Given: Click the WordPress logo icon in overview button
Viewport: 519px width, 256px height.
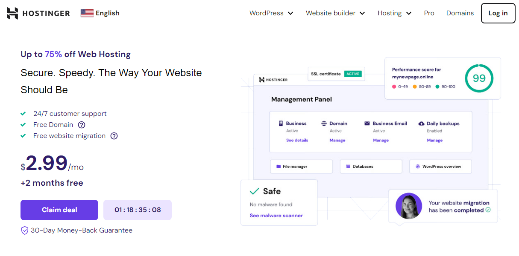Looking at the screenshot, I should pos(418,167).
